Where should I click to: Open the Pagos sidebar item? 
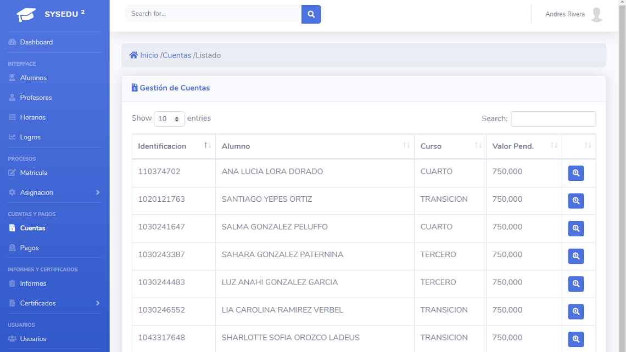pos(29,248)
